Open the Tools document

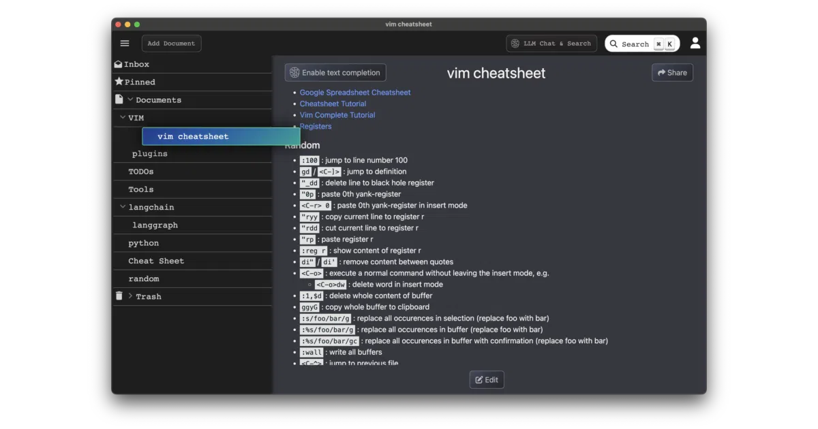point(141,189)
